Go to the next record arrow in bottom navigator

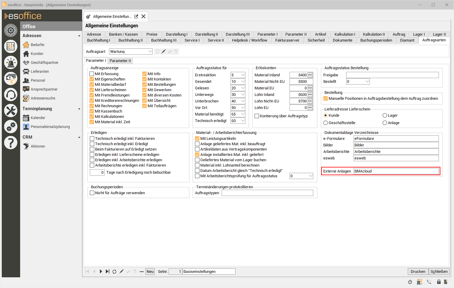pyautogui.click(x=101, y=272)
